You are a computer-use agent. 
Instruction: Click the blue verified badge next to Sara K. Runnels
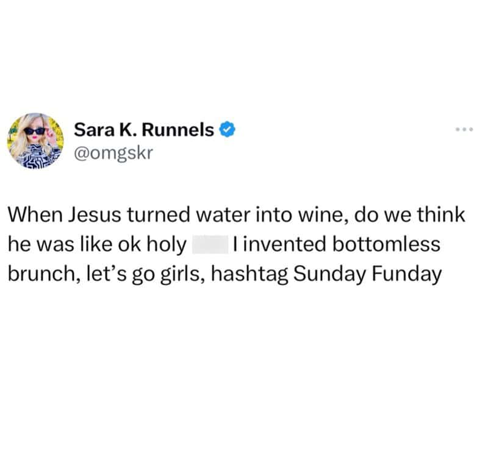pos(227,129)
